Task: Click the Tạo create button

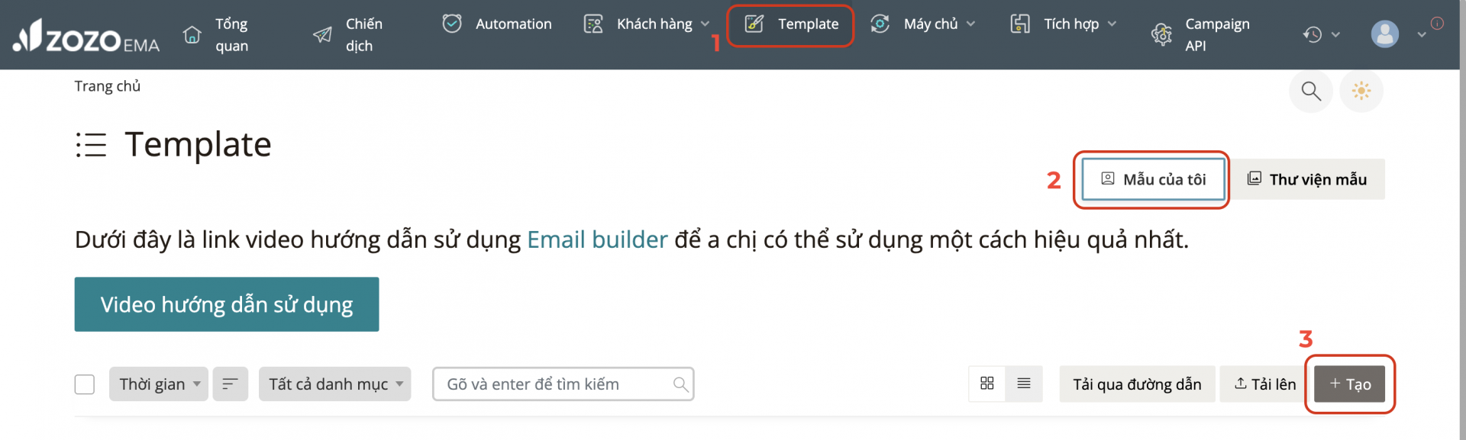Action: 1350,384
